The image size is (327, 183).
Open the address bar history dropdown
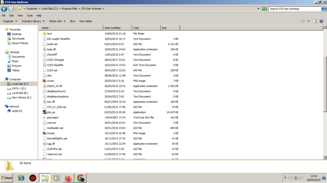point(258,9)
